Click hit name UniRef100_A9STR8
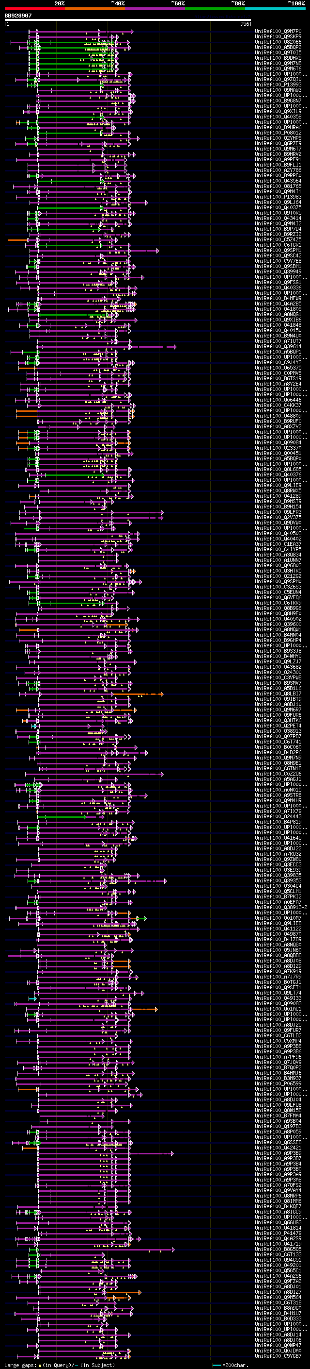 pos(278,795)
